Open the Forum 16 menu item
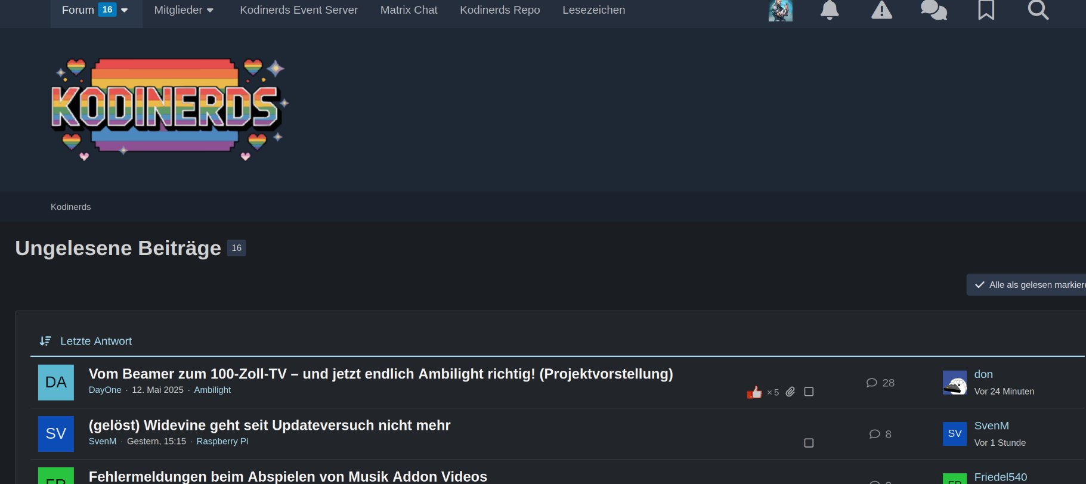 click(x=96, y=10)
